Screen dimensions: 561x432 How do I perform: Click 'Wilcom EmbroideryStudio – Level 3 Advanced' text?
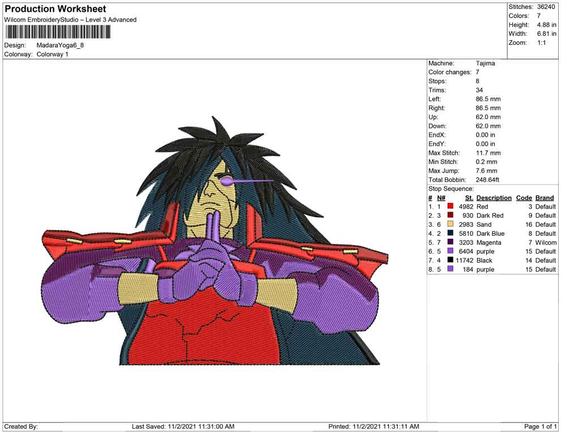(x=70, y=20)
